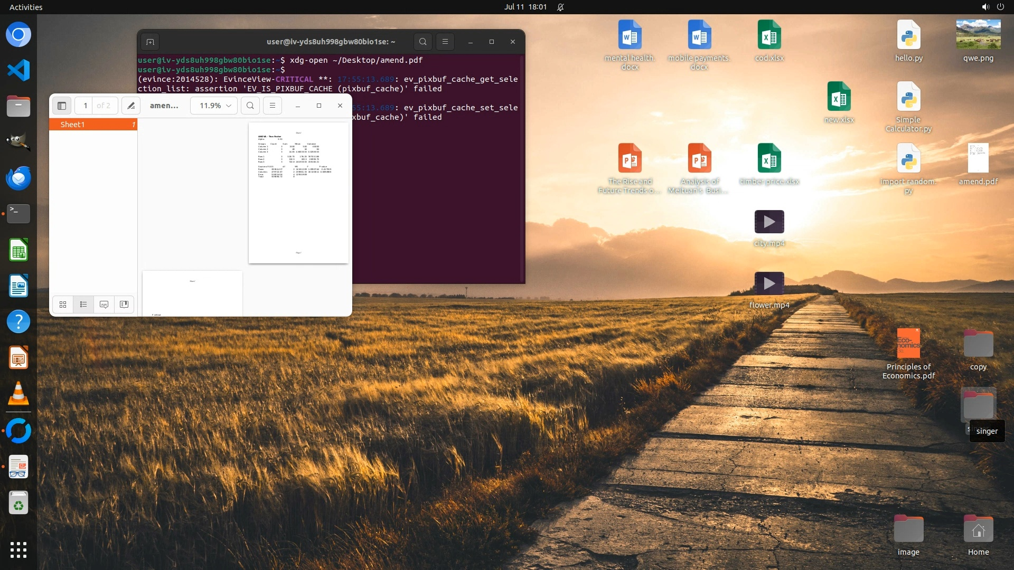Switch sidebar to thumbnails view
Screen dimensions: 1014x570
coord(63,305)
